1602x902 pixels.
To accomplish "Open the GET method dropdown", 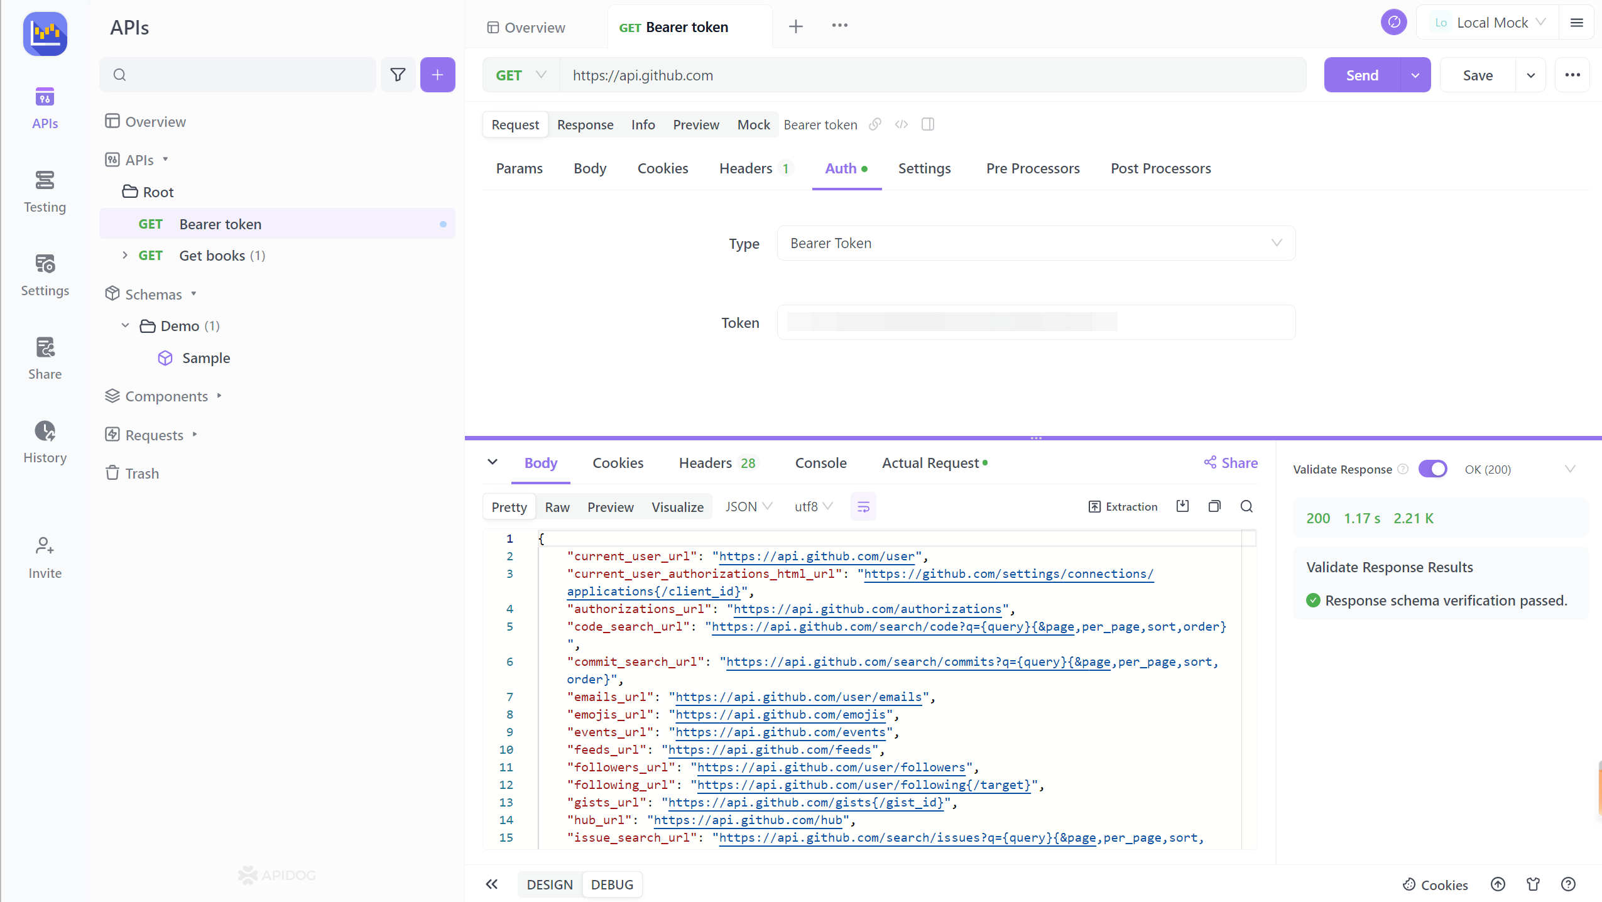I will [520, 75].
